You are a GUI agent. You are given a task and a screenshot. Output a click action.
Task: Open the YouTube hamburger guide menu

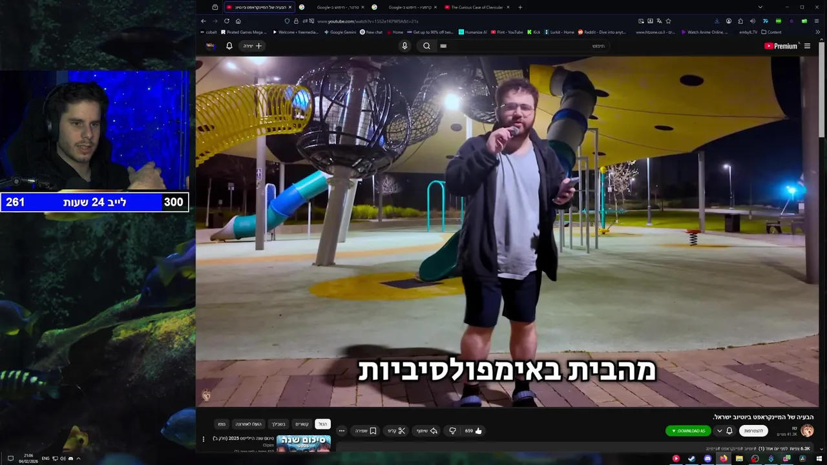pyautogui.click(x=807, y=46)
